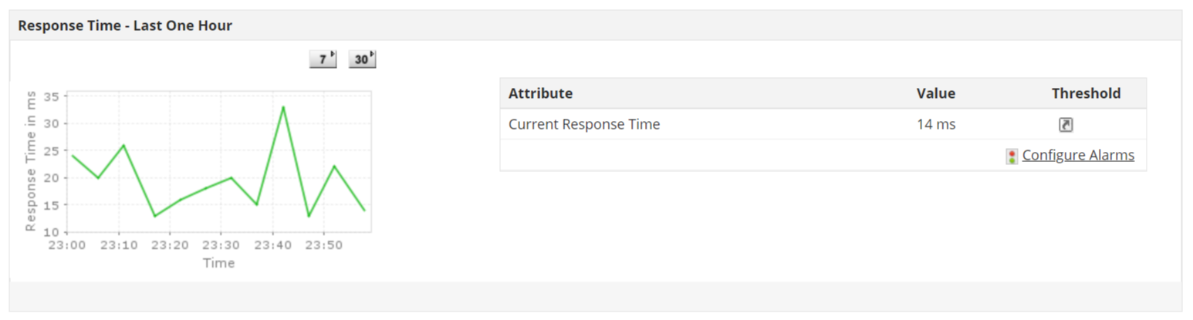Click the Attribute column header
The width and height of the screenshot is (1193, 320).
click(x=540, y=93)
